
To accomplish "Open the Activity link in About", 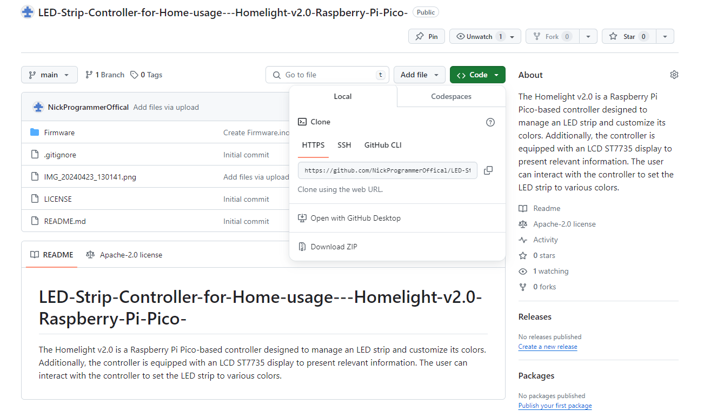I will [546, 240].
